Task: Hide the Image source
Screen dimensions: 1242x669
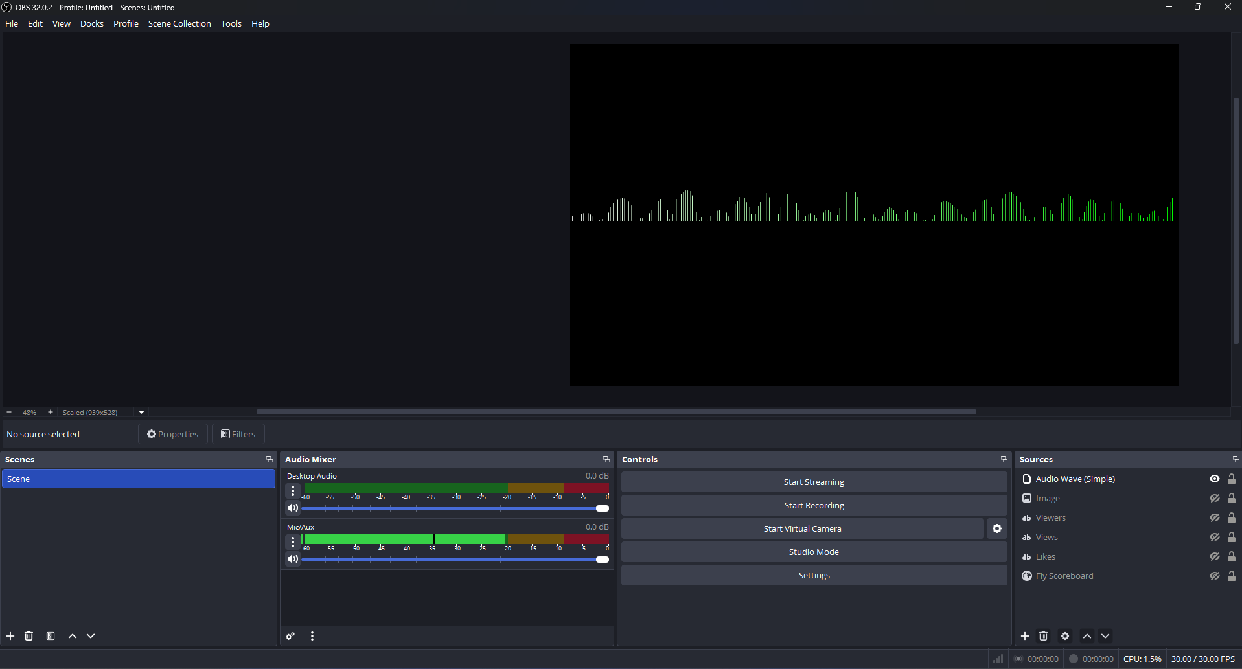Action: [x=1214, y=498]
